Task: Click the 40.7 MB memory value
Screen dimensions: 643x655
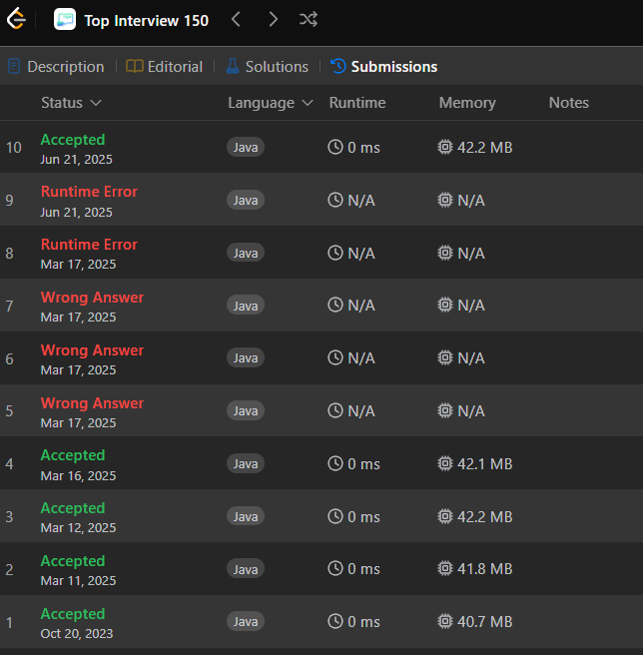Action: 484,622
